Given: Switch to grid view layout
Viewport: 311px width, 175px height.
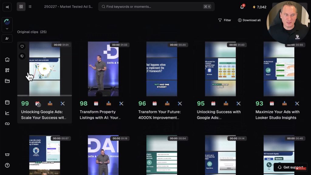Looking at the screenshot, I should coord(21,7).
